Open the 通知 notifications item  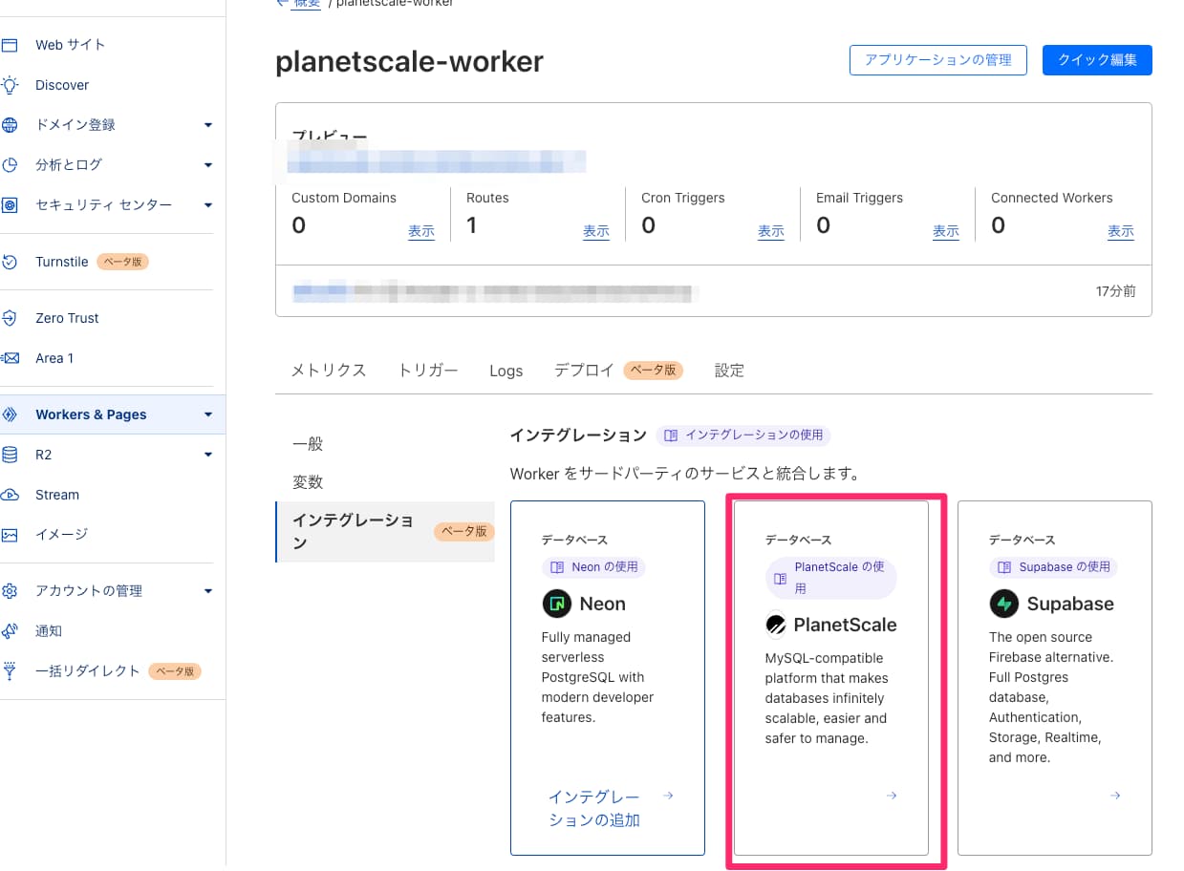49,630
